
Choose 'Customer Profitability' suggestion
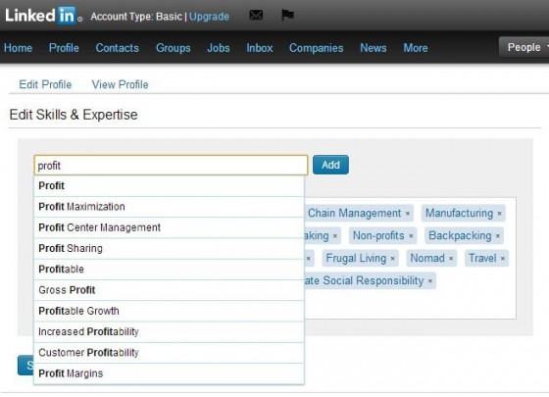169,353
